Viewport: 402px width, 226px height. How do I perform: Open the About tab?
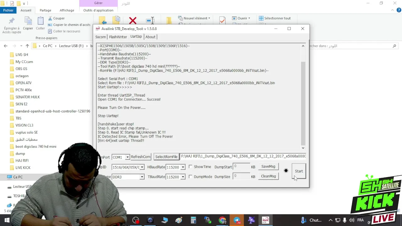[150, 37]
